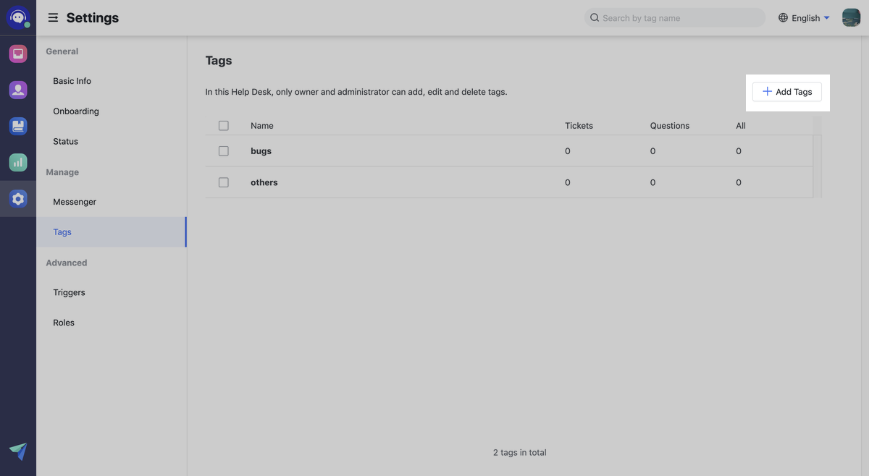This screenshot has height=476, width=869.
Task: Open the English language dropdown
Action: point(805,17)
